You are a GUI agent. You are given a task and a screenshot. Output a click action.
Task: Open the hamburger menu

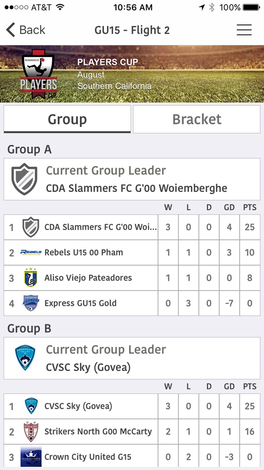244,29
